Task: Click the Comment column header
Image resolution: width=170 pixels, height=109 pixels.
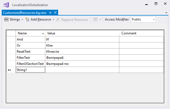Action: [142, 33]
